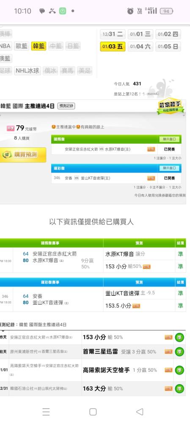Click the green app icon in status bar
Screen dimensions: 190x425
(x=63, y=11)
